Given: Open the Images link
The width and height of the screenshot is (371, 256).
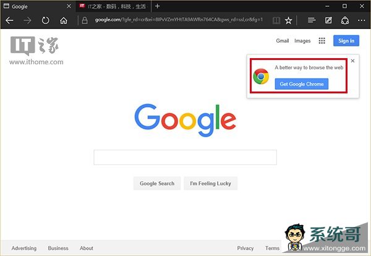Looking at the screenshot, I should (x=302, y=41).
